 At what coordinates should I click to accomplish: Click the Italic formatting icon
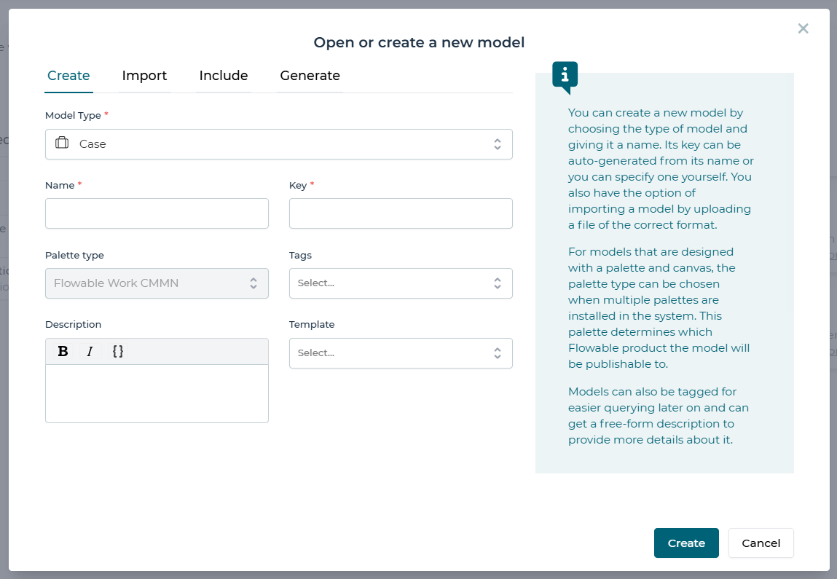pos(90,352)
